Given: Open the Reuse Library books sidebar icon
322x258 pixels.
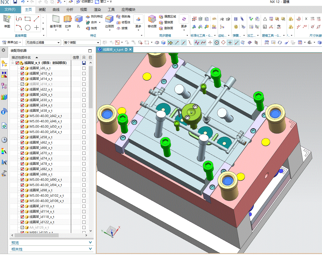Looking at the screenshot, I should point(4,97).
